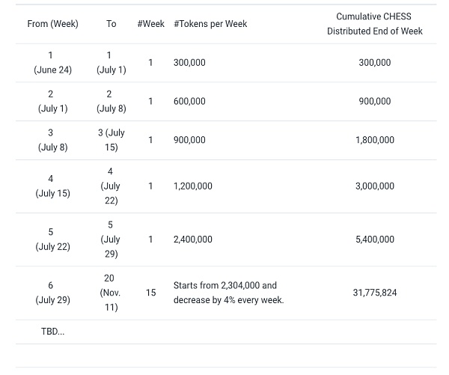449x375 pixels.
Task: Select the "#Week" column header
Action: tap(150, 24)
